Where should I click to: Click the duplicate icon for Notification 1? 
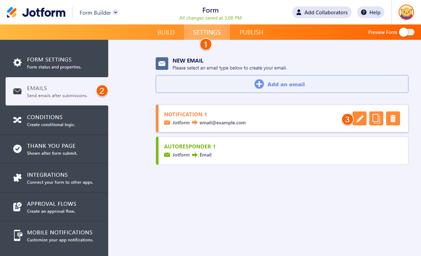tap(376, 118)
